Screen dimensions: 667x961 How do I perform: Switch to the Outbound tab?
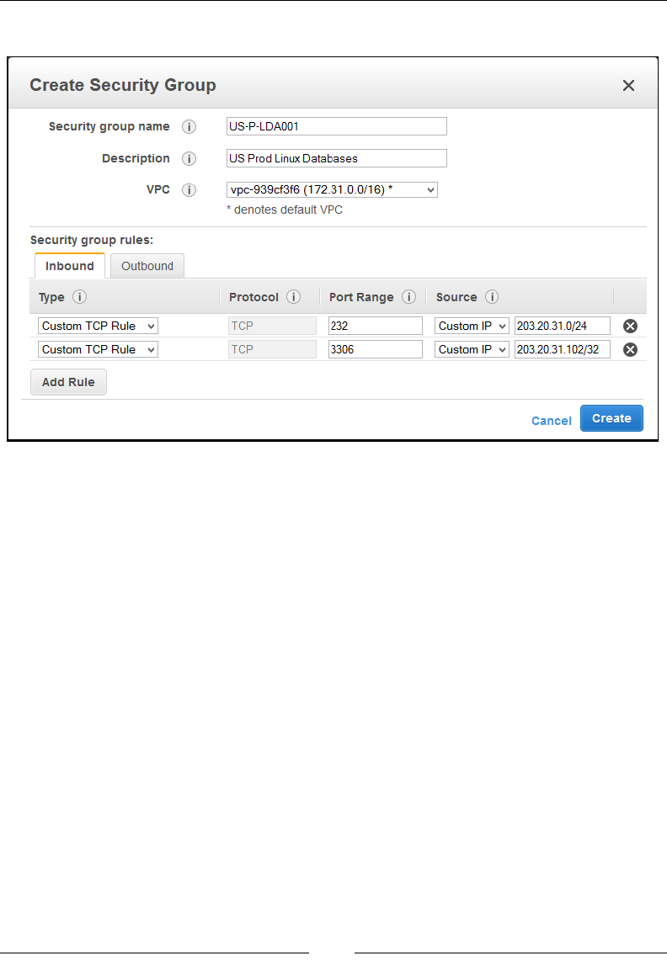click(x=147, y=267)
